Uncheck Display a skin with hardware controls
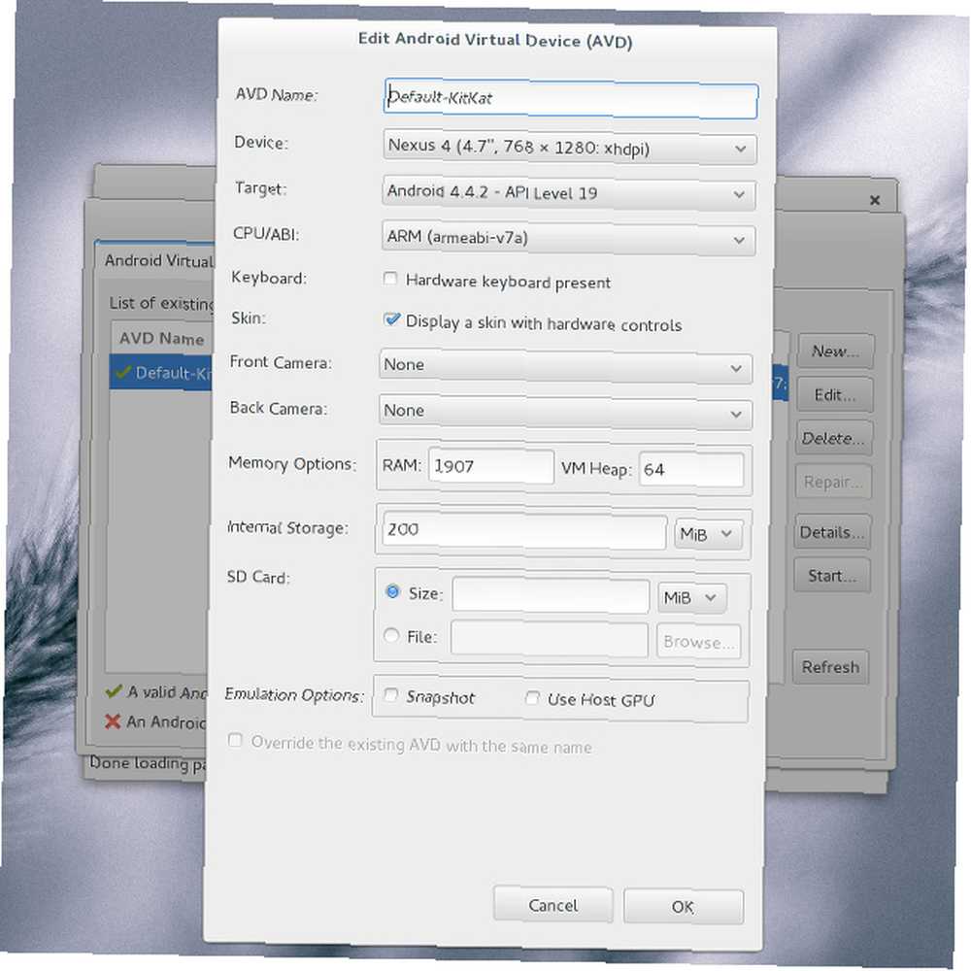Screen dimensions: 971x971 [391, 319]
